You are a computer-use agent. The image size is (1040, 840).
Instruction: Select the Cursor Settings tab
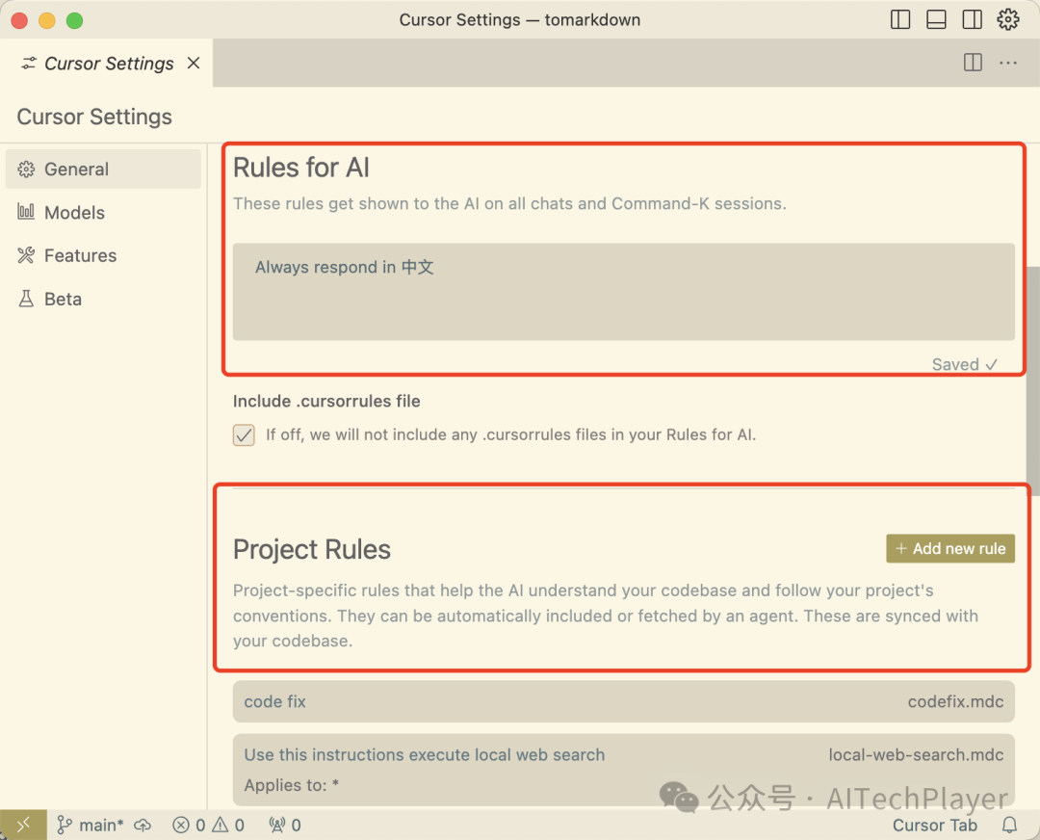point(108,63)
